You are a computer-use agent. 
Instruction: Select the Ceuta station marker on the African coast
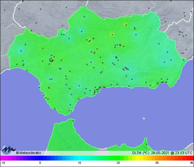[x=73, y=120]
